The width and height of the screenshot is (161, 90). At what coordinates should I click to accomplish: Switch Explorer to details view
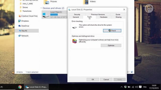pos(129,72)
